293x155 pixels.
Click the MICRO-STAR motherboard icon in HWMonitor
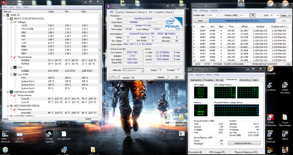[x=11, y=19]
